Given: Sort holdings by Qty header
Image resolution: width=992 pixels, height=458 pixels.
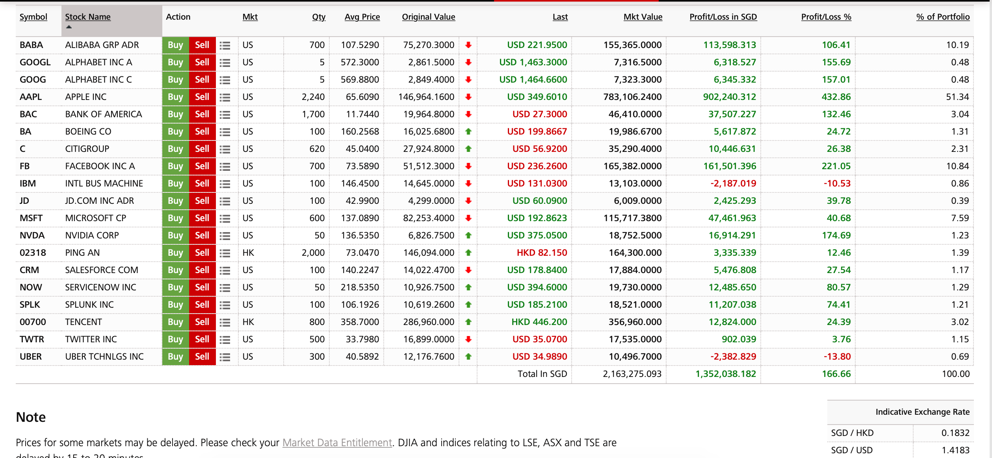Looking at the screenshot, I should click(319, 17).
